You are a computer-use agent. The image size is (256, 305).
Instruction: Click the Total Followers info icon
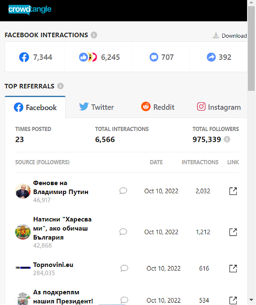[227, 139]
